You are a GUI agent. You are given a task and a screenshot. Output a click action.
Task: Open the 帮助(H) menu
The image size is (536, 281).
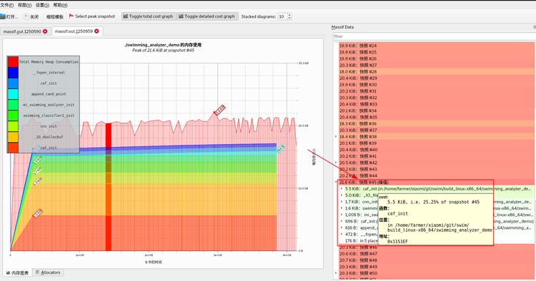(x=61, y=5)
